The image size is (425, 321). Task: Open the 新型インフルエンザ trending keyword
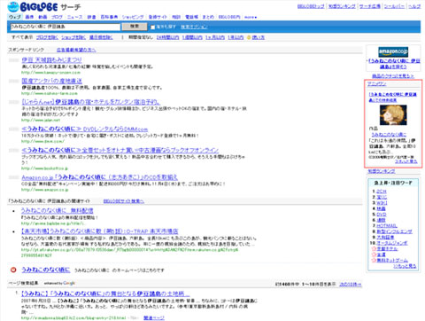click(394, 231)
